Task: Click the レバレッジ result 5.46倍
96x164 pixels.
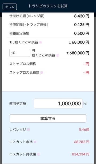Action: tap(84, 130)
